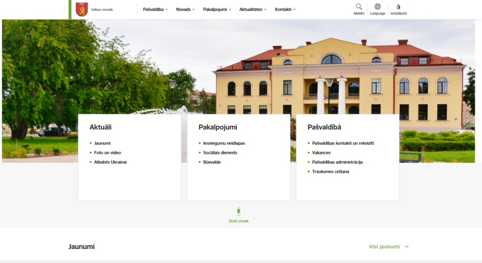Click the arrow next to Visi jaunumi
The height and width of the screenshot is (263, 482).
[x=406, y=247]
